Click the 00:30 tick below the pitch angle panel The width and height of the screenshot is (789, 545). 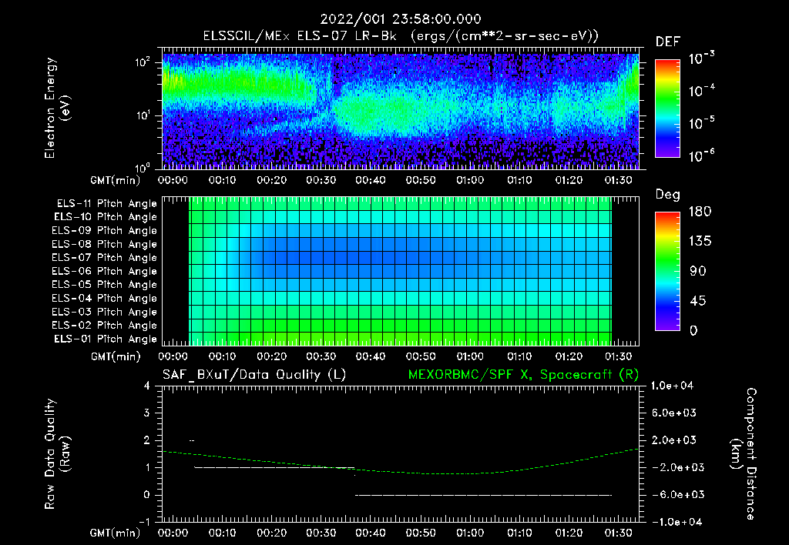(x=321, y=356)
